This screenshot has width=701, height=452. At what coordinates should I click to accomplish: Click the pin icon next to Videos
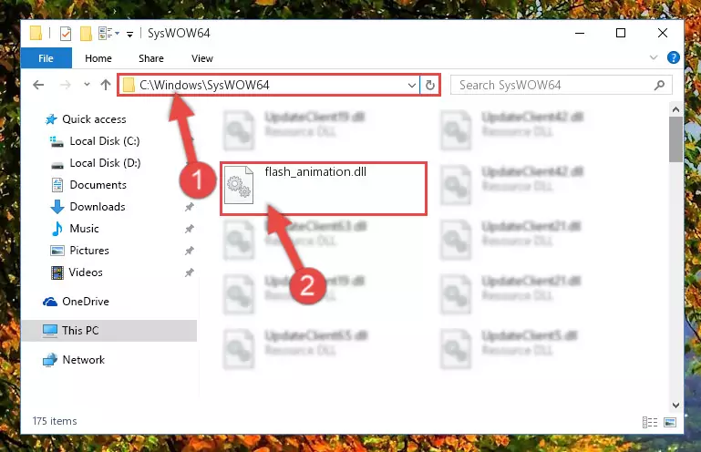click(189, 272)
